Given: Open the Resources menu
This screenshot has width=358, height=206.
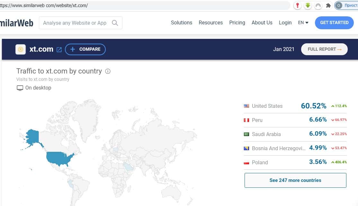Looking at the screenshot, I should click(210, 23).
